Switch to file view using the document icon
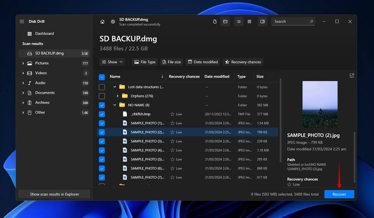 tap(215, 21)
